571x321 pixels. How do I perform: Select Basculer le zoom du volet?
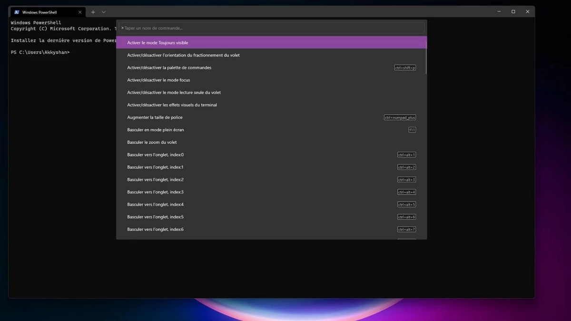tap(271, 142)
